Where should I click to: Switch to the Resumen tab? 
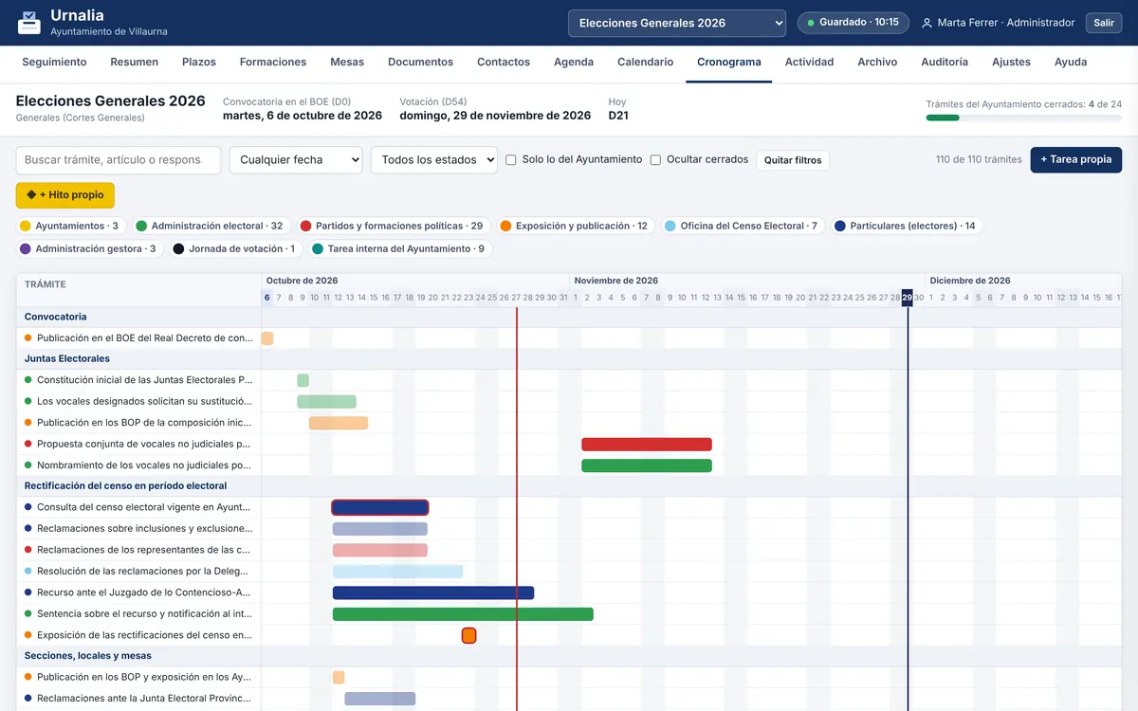[135, 62]
